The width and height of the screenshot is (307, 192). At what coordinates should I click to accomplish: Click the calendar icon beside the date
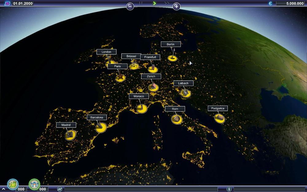7,4
